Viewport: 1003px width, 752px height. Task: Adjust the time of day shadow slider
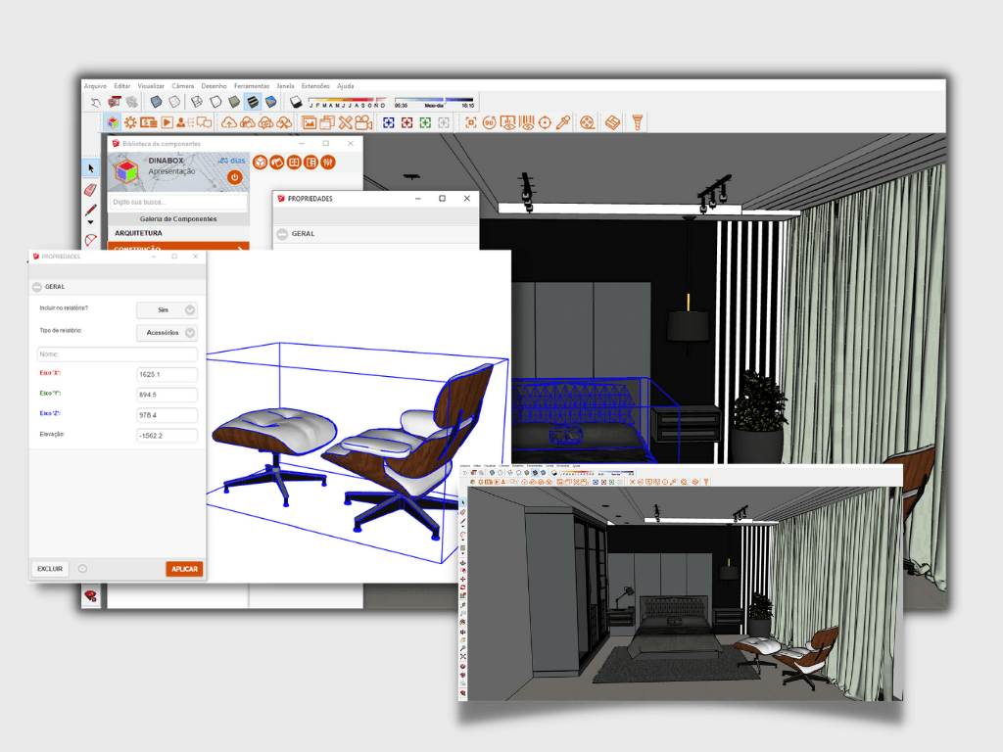tap(434, 102)
